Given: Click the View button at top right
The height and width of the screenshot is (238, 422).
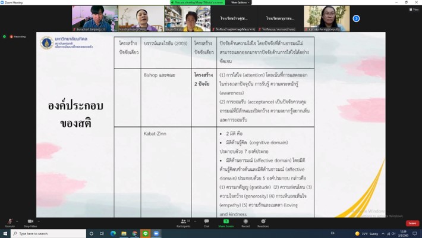Looking at the screenshot, I should tap(414, 10).
